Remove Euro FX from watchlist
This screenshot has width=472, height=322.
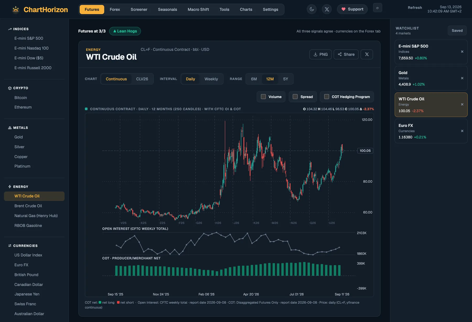(x=462, y=131)
